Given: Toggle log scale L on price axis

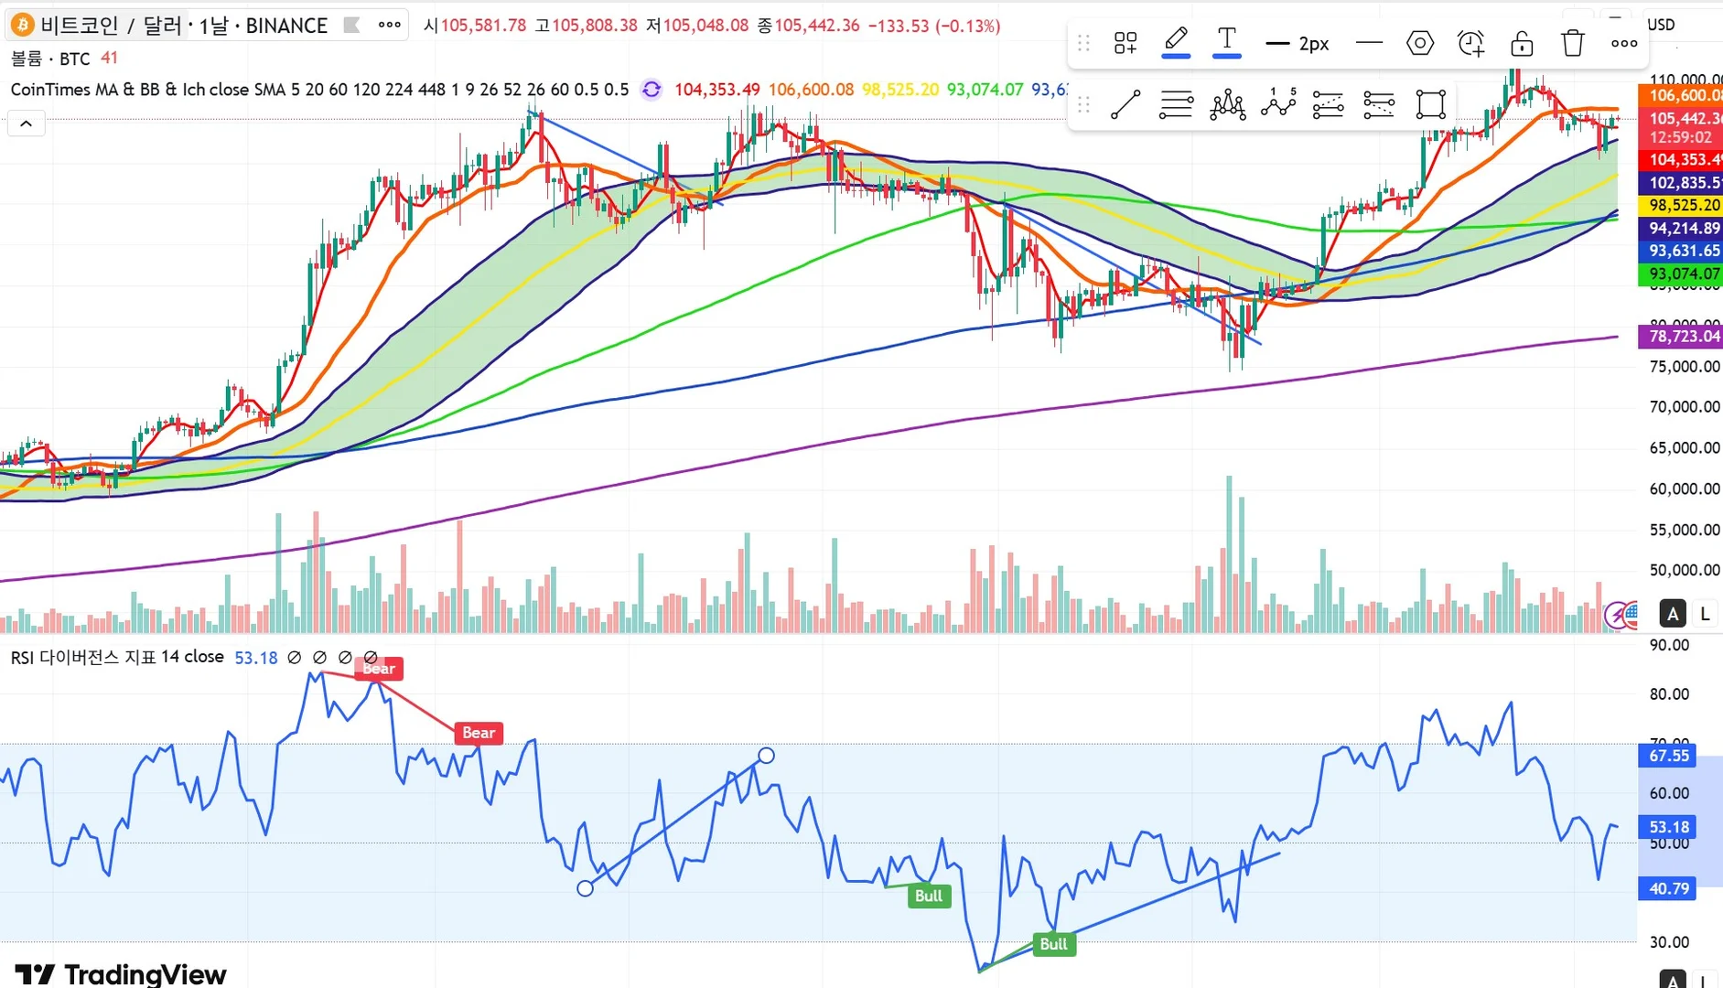Looking at the screenshot, I should [x=1705, y=614].
